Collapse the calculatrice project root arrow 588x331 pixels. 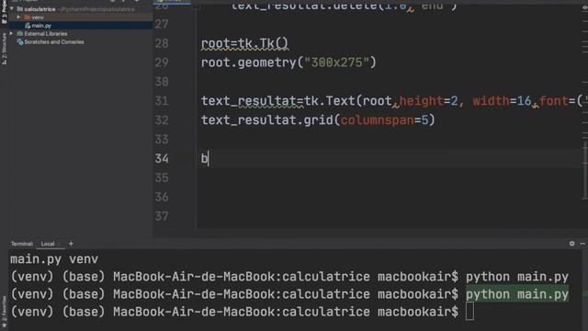(12, 9)
